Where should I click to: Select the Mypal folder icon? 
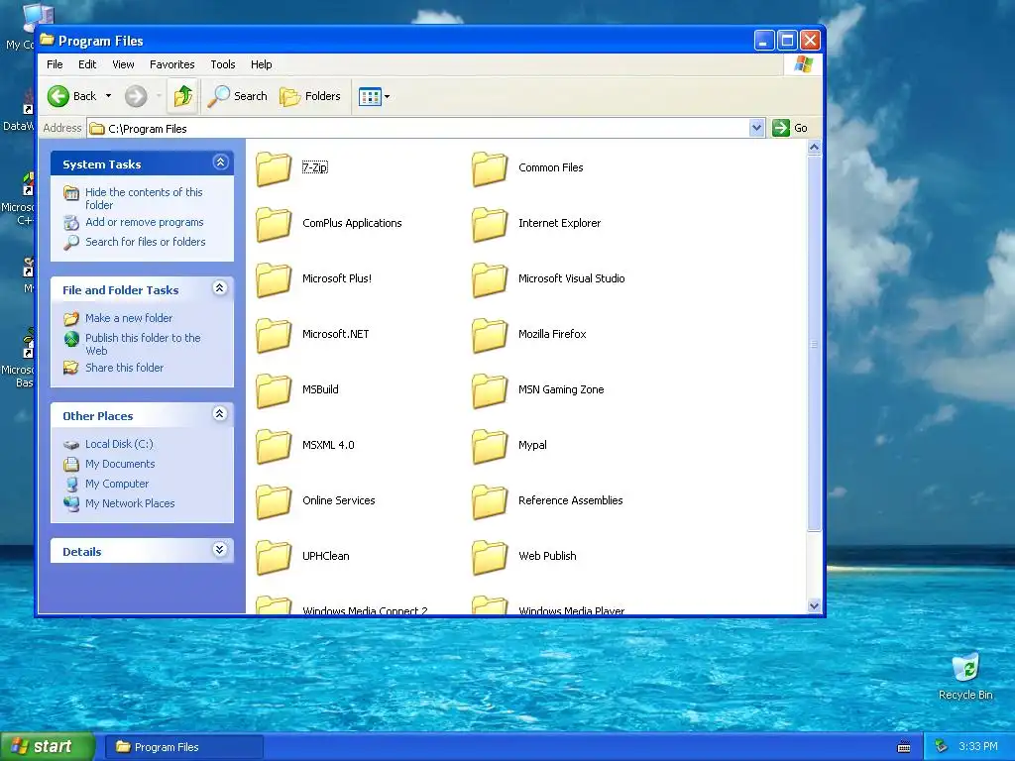pyautogui.click(x=490, y=446)
